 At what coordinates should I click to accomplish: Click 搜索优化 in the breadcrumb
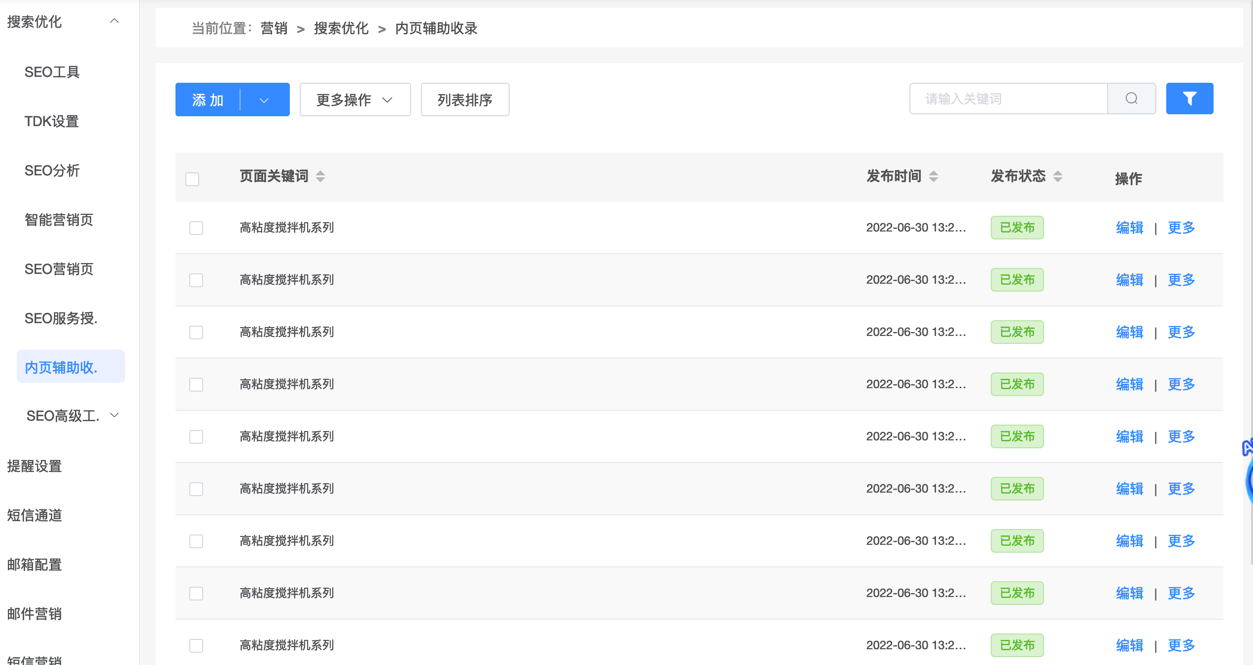tap(341, 29)
